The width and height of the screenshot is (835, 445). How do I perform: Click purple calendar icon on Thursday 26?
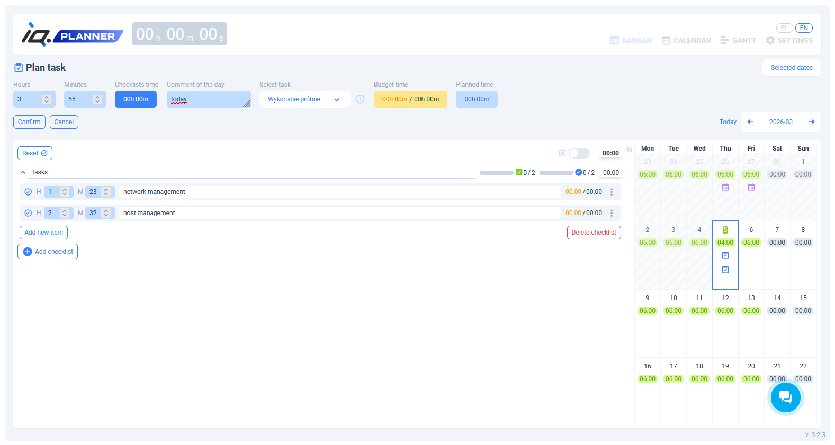coord(725,188)
